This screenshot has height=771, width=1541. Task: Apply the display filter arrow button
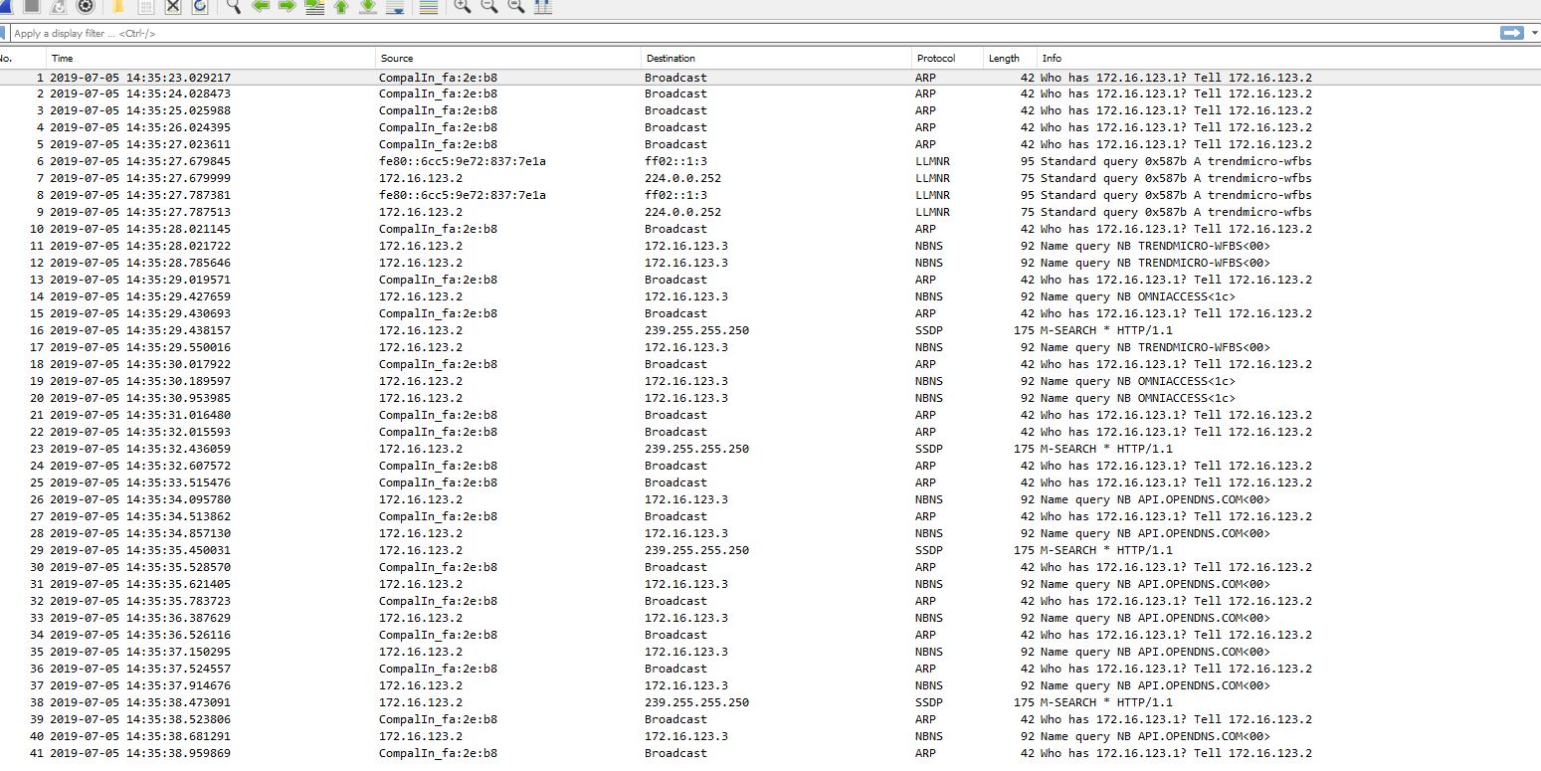1511,33
